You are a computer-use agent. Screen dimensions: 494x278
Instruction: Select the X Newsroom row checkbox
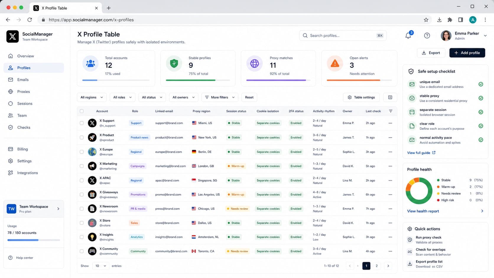82,209
